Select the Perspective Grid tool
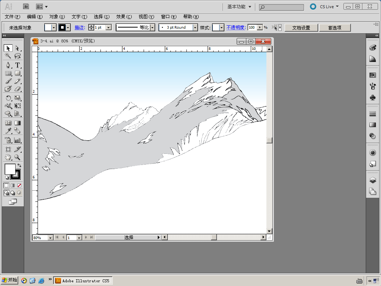This screenshot has height=286, width=381. pyautogui.click(x=17, y=114)
